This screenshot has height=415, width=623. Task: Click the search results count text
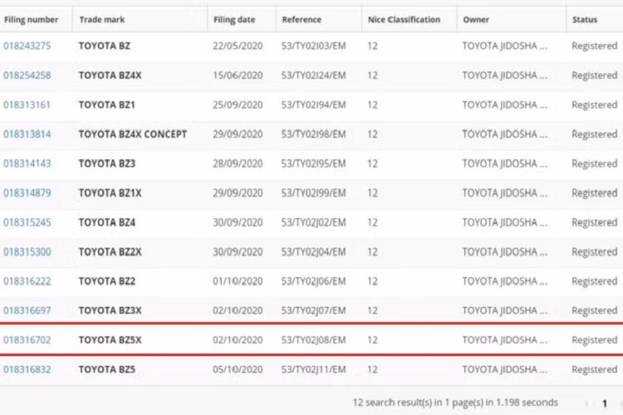(455, 403)
